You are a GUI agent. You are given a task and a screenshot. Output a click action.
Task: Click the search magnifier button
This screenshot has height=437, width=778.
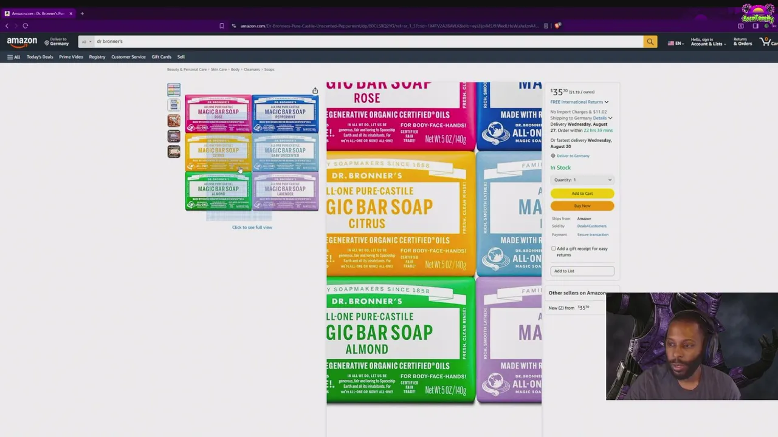pyautogui.click(x=650, y=42)
